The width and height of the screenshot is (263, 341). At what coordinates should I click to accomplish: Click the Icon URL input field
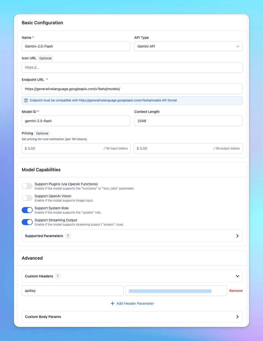point(132,67)
